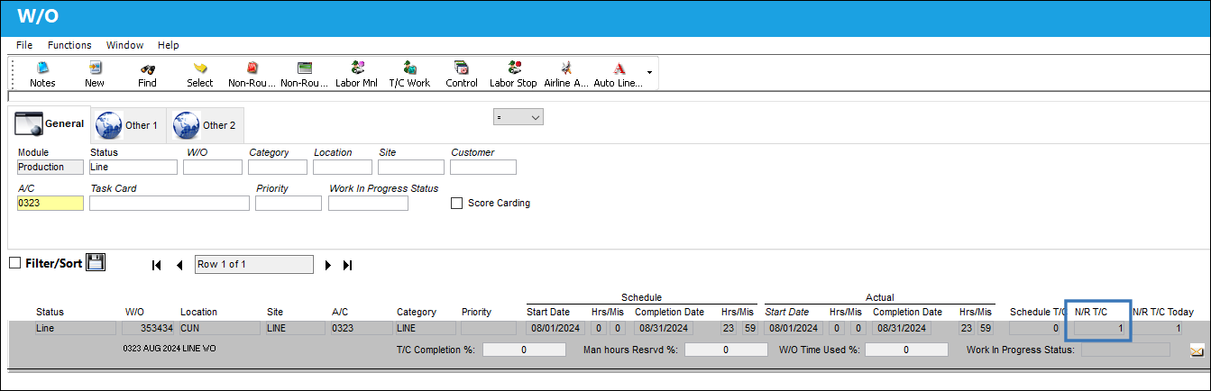Click the first Non-Rou... red icon
This screenshot has width=1211, height=391.
click(x=252, y=68)
